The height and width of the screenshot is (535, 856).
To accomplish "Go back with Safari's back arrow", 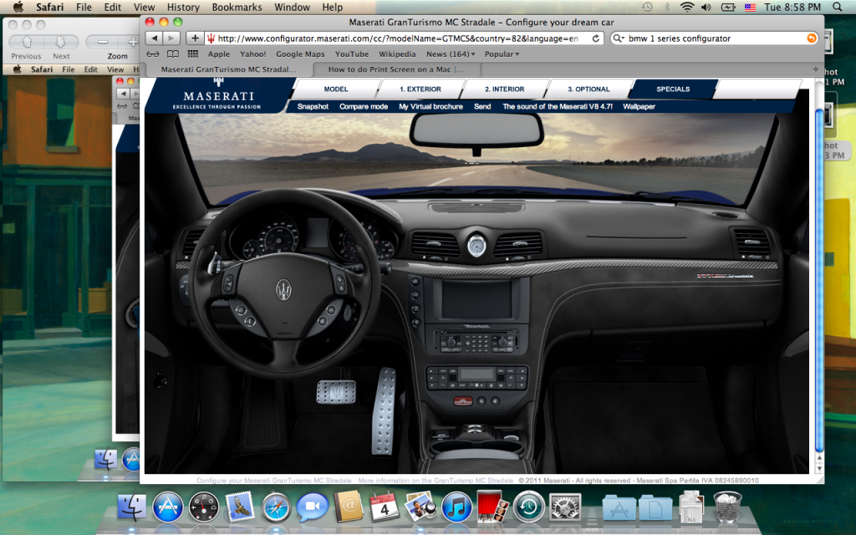I will click(x=155, y=38).
